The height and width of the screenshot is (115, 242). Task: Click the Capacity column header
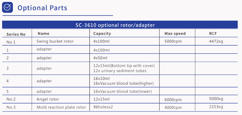(x=102, y=34)
